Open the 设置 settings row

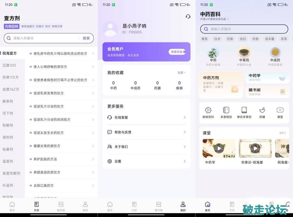coord(146,161)
